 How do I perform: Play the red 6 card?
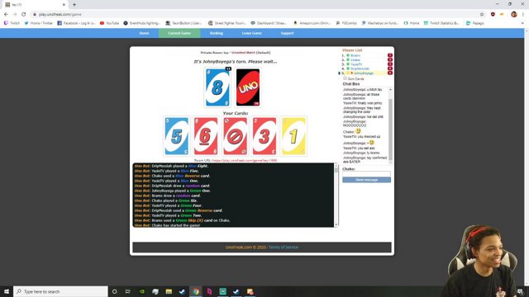tap(206, 136)
